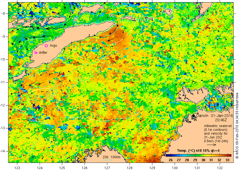Click the '200 1000m' bathymetry label
Viewport: 239px width, 171px height.
(x=112, y=157)
